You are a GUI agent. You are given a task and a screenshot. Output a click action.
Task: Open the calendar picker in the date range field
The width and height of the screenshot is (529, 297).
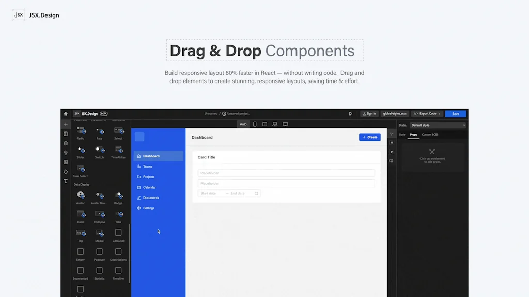256,193
